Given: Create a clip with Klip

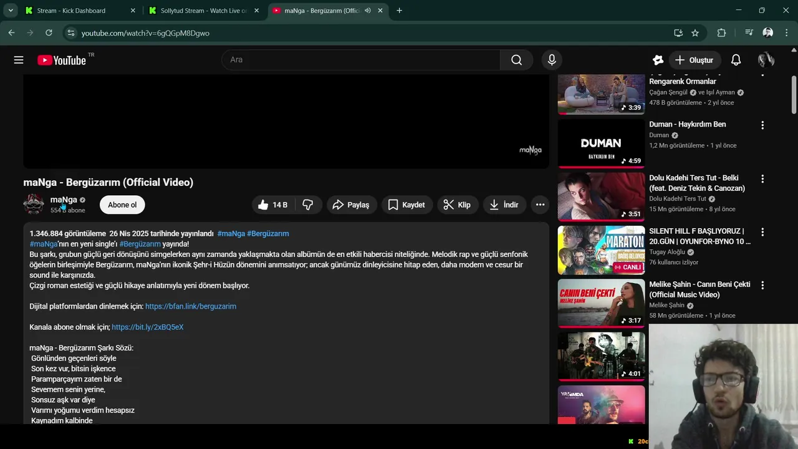Looking at the screenshot, I should (x=458, y=205).
